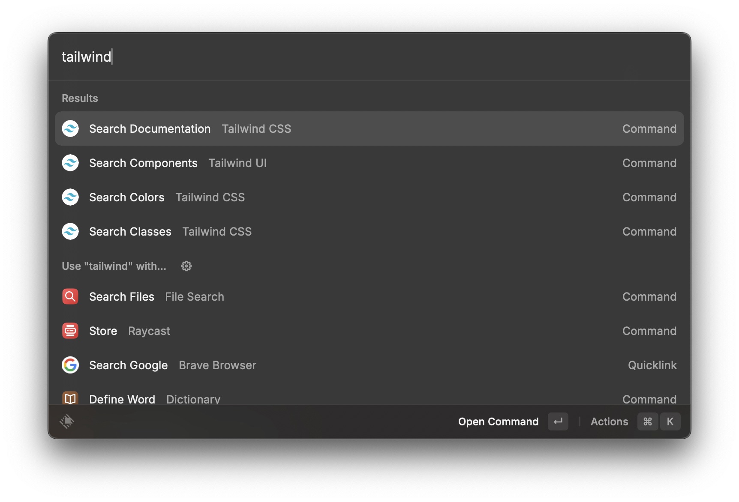Screen dimensions: 739x502
Task: Click the red magnifier File Search icon
Action: [x=70, y=296]
